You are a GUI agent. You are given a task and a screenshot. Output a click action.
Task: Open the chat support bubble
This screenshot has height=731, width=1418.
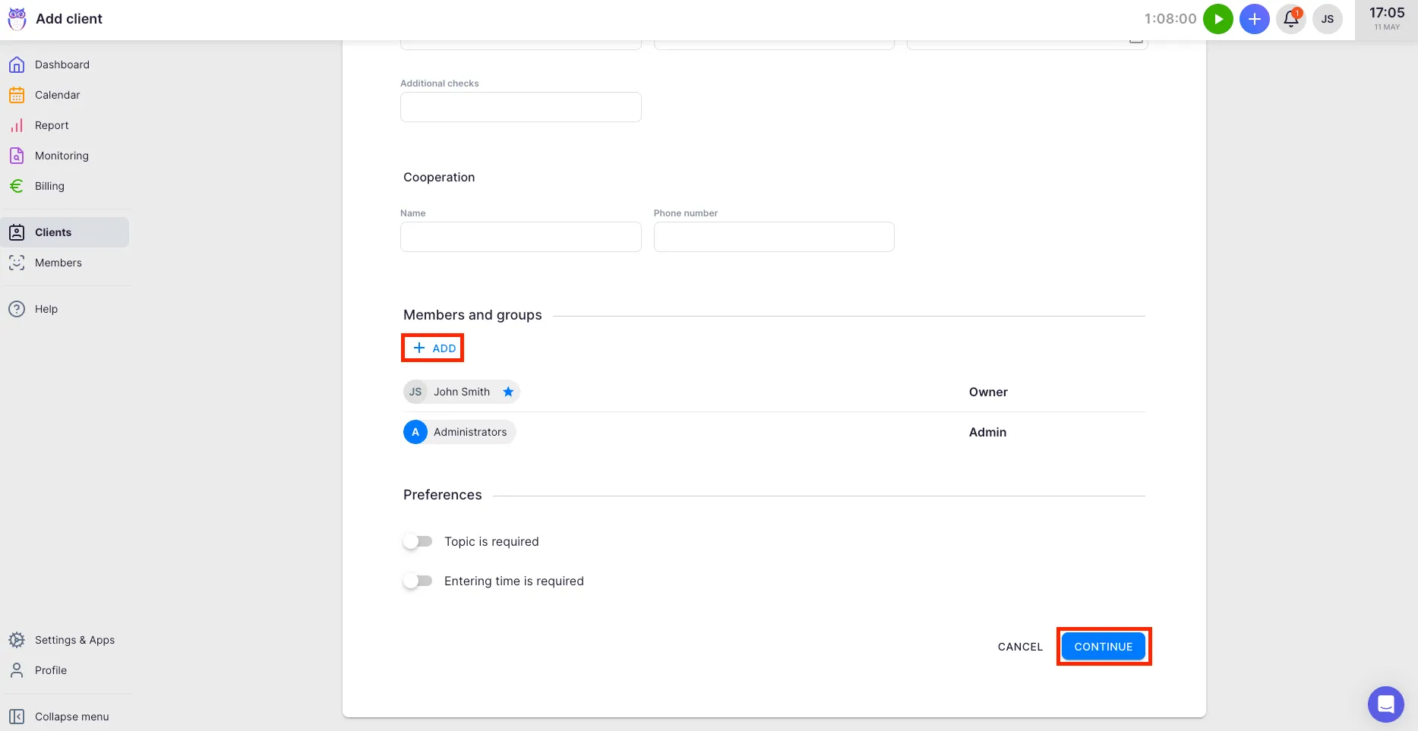click(1385, 704)
